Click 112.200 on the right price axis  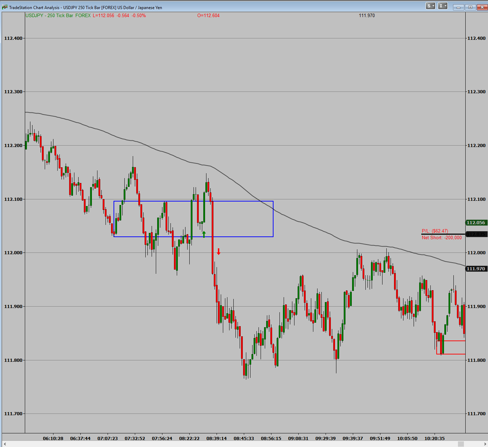[476, 146]
